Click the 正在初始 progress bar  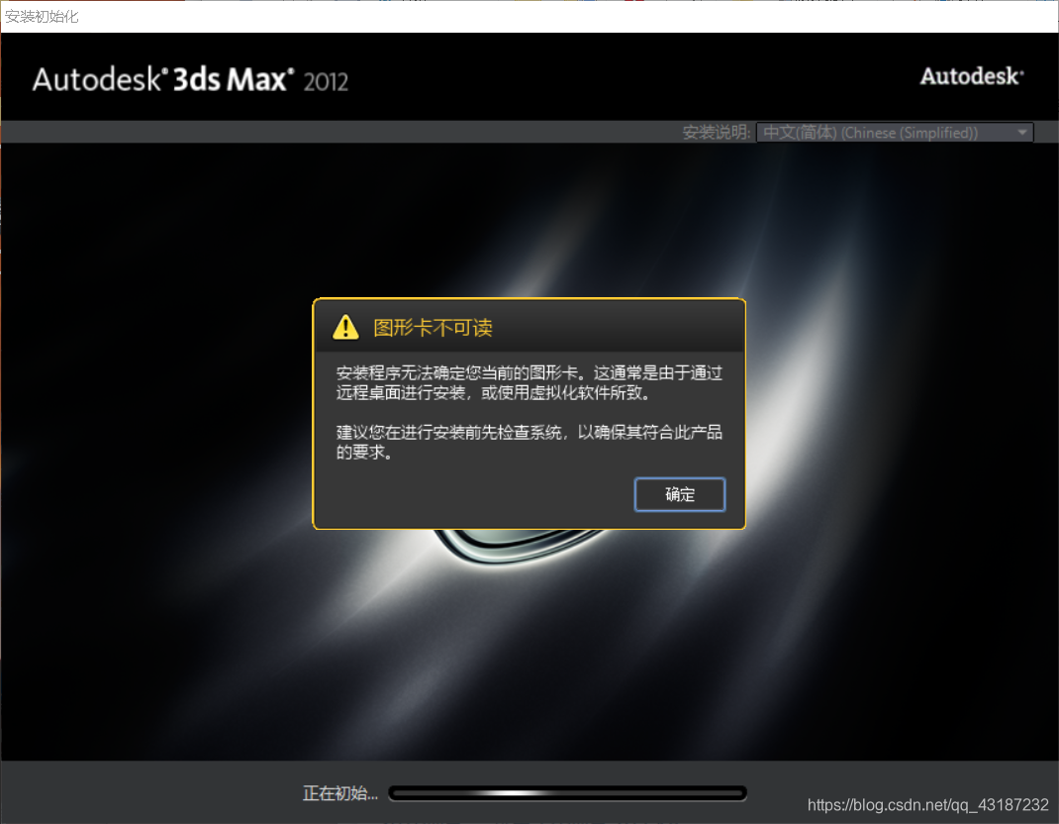pyautogui.click(x=567, y=793)
